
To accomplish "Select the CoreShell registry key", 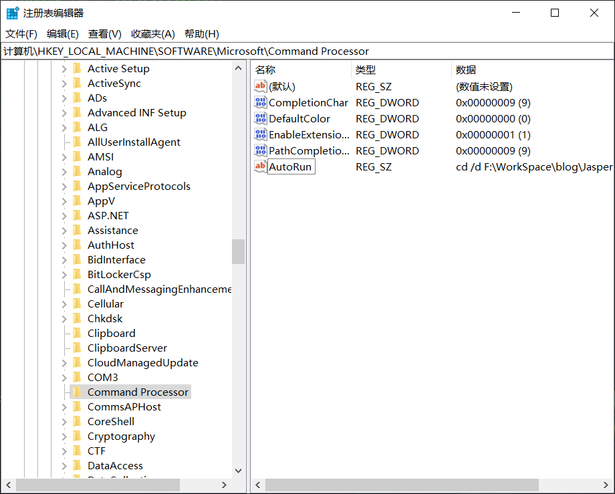I will point(110,421).
